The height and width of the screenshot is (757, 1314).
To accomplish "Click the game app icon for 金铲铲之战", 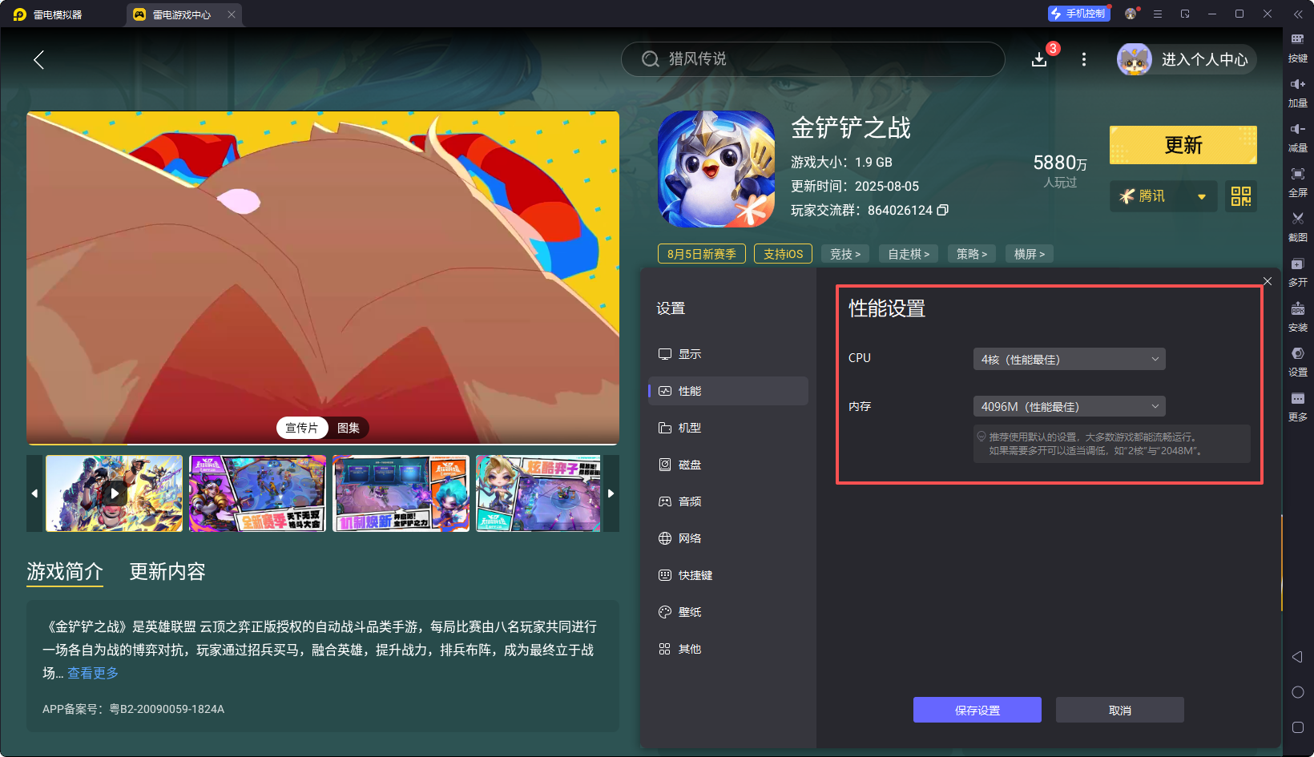I will (716, 169).
